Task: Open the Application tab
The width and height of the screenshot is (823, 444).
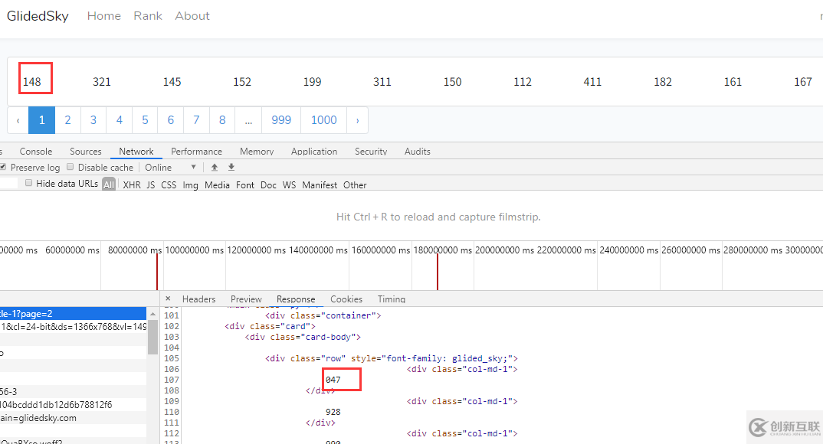Action: click(314, 151)
